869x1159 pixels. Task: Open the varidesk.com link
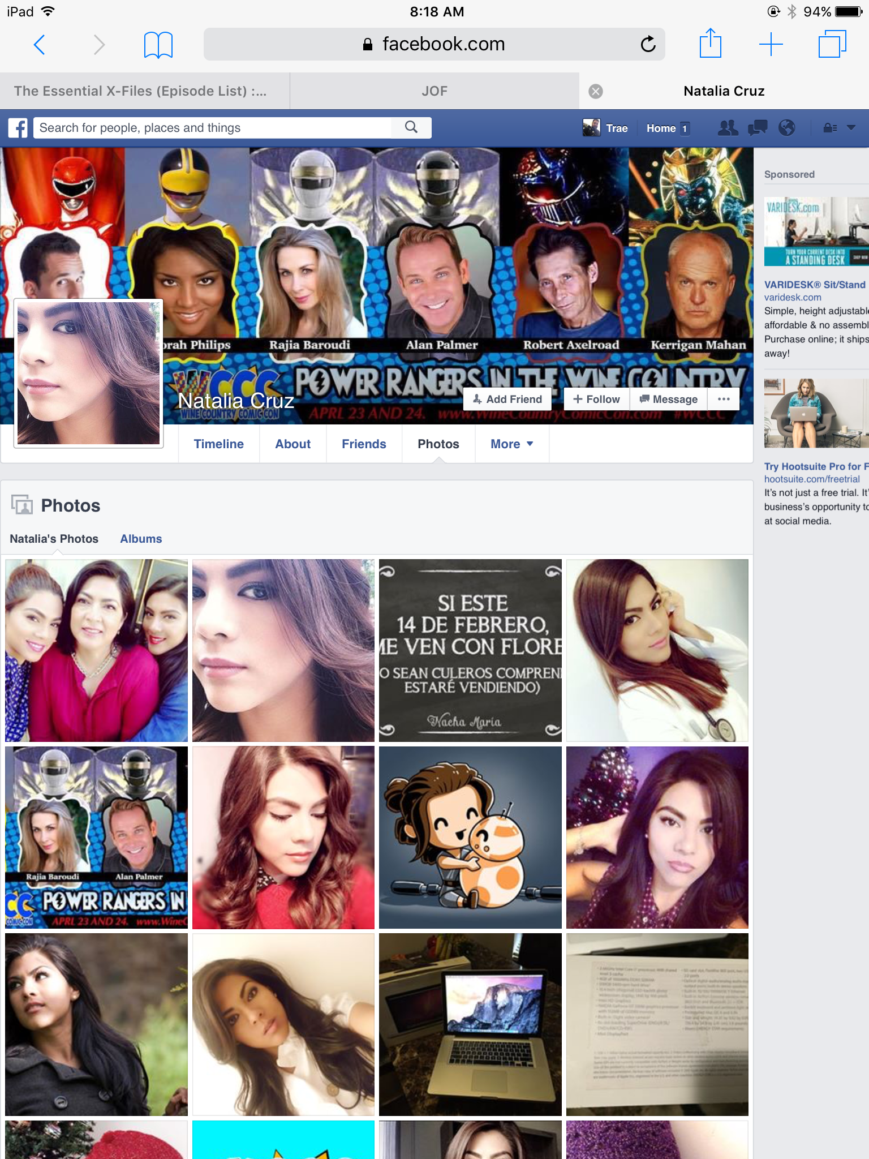tap(793, 298)
